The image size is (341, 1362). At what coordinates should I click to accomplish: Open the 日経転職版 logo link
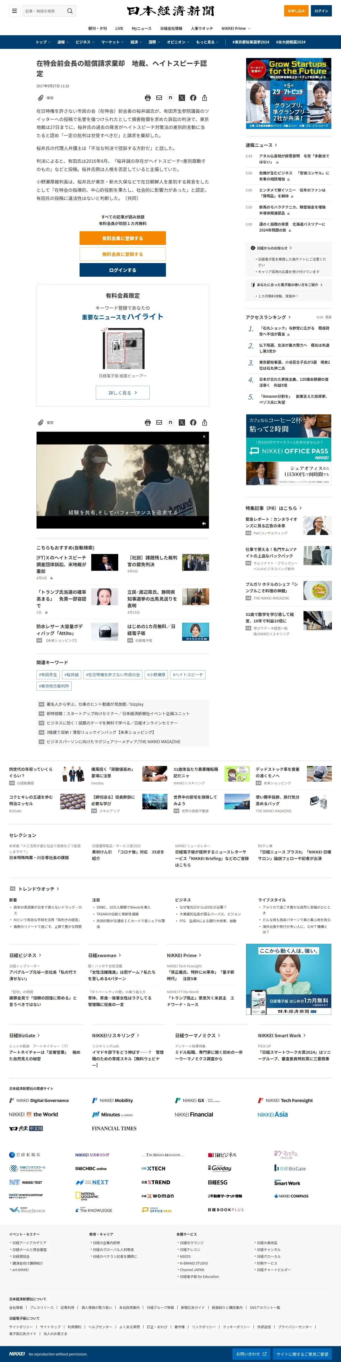[x=25, y=1155]
